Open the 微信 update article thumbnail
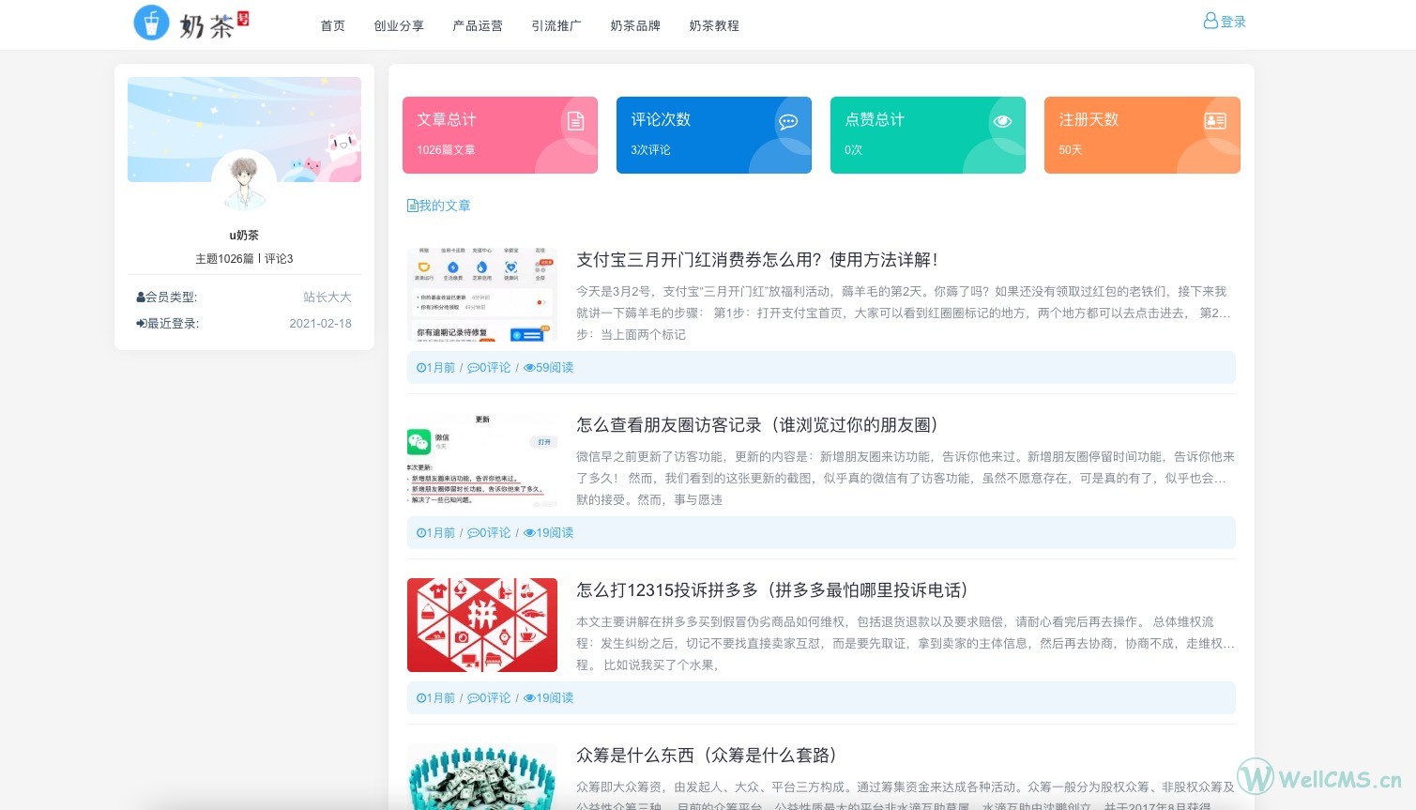This screenshot has height=810, width=1416. point(482,460)
